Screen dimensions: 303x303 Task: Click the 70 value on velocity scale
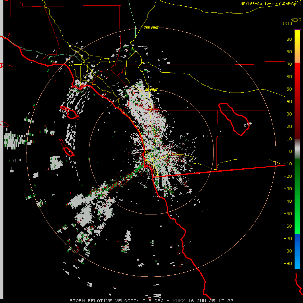click(x=289, y=64)
